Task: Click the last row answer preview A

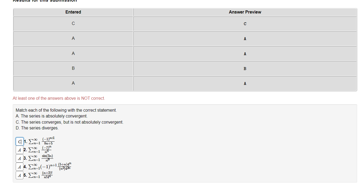Action: (x=245, y=83)
